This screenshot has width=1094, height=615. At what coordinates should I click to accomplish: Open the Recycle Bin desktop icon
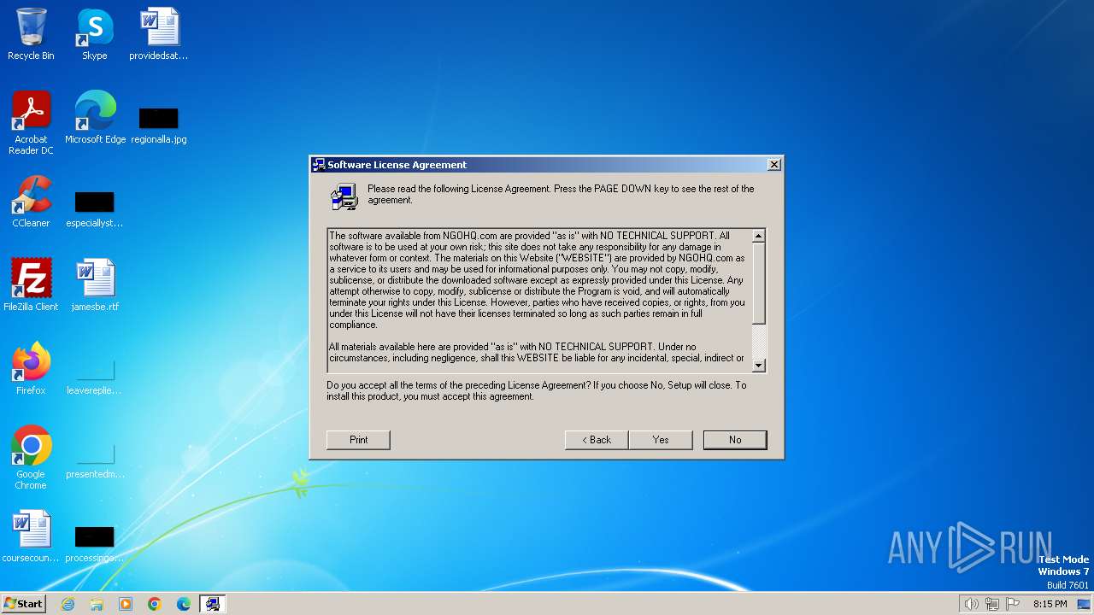[31, 34]
